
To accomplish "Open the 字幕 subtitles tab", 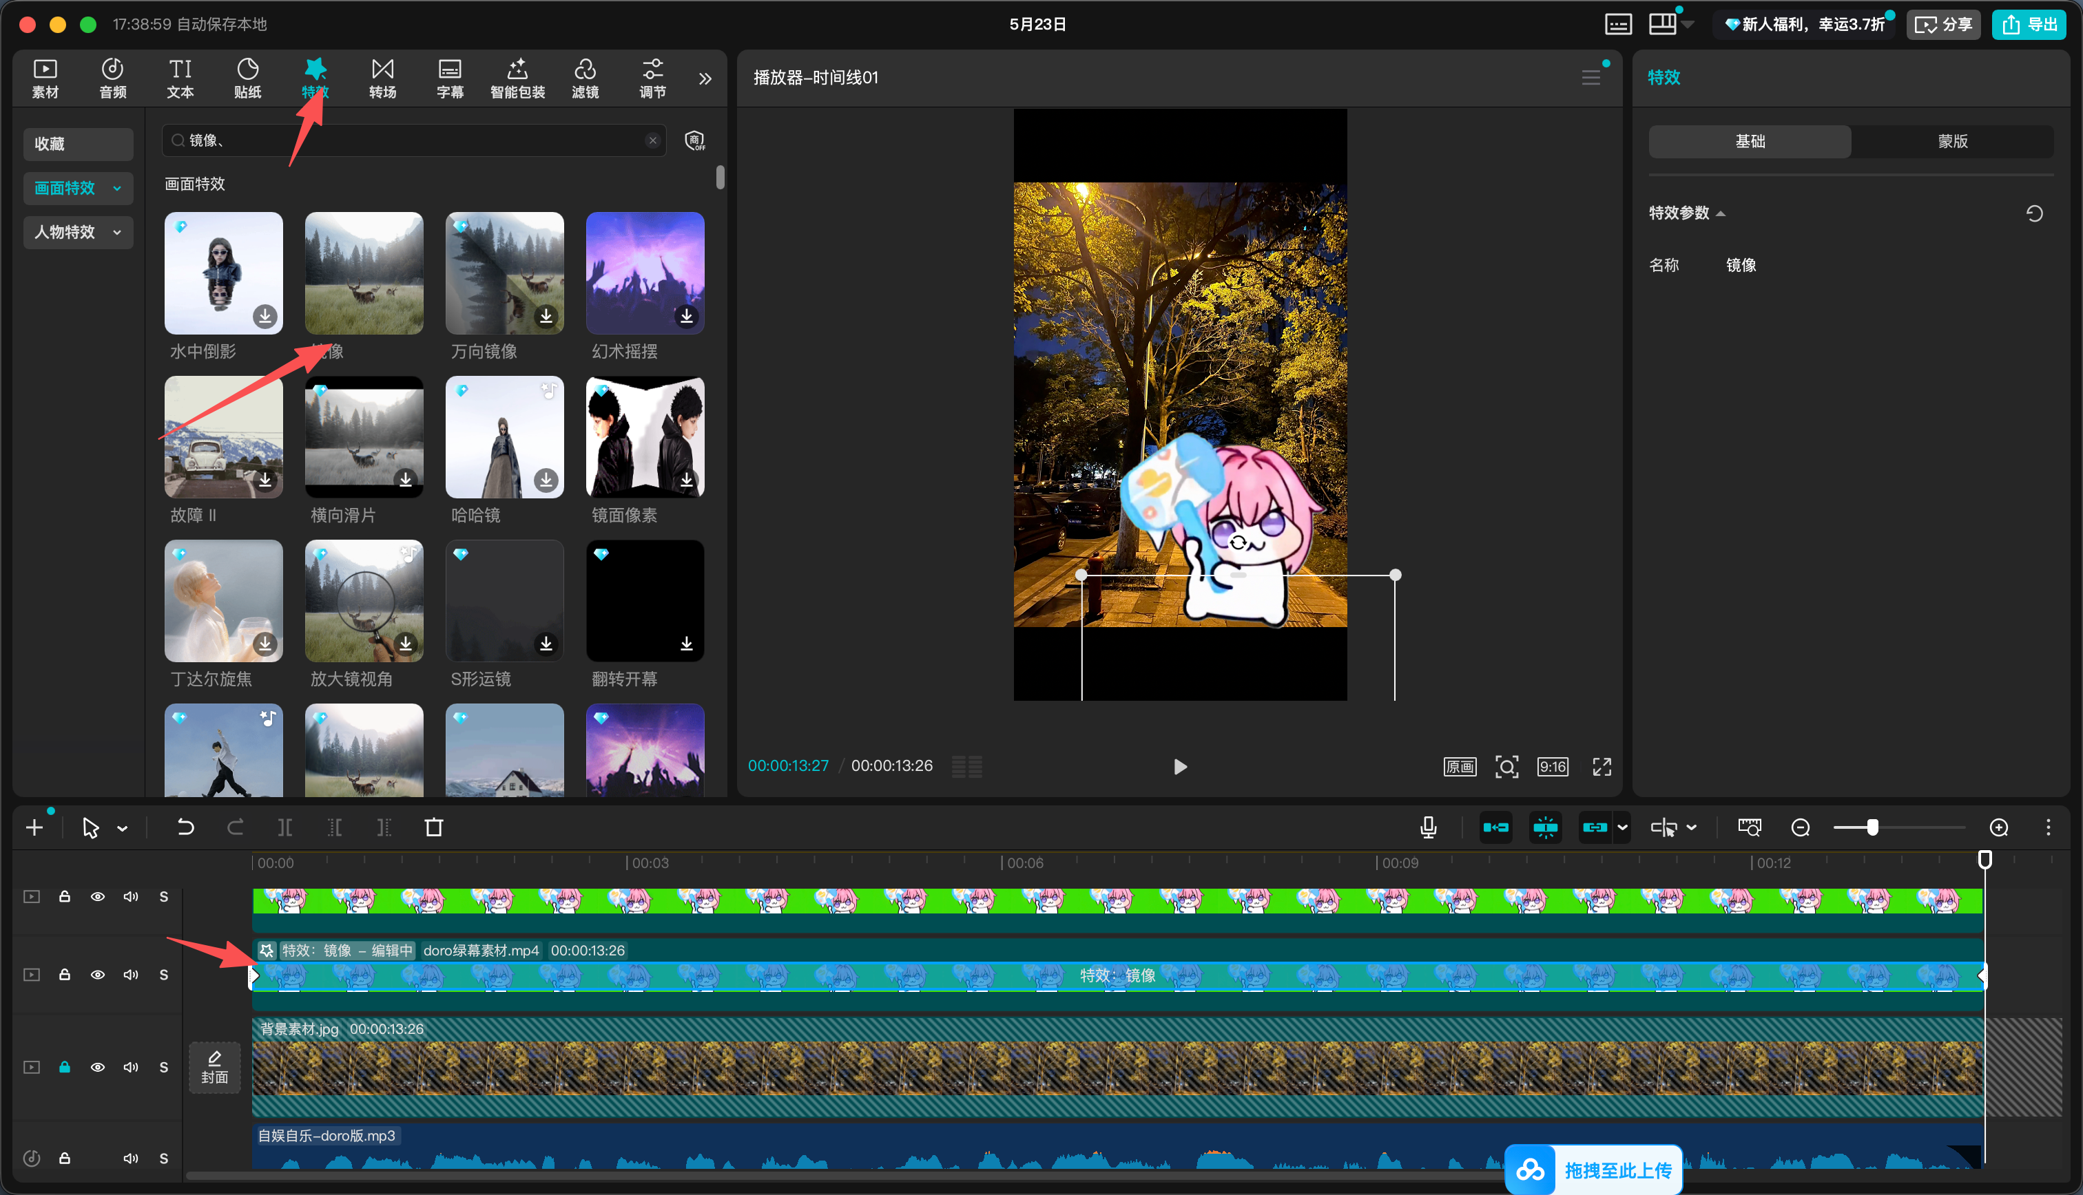I will coord(450,78).
